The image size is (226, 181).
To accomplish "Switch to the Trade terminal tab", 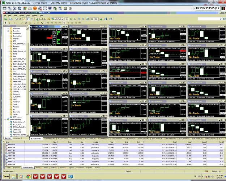I will coord(9,168).
